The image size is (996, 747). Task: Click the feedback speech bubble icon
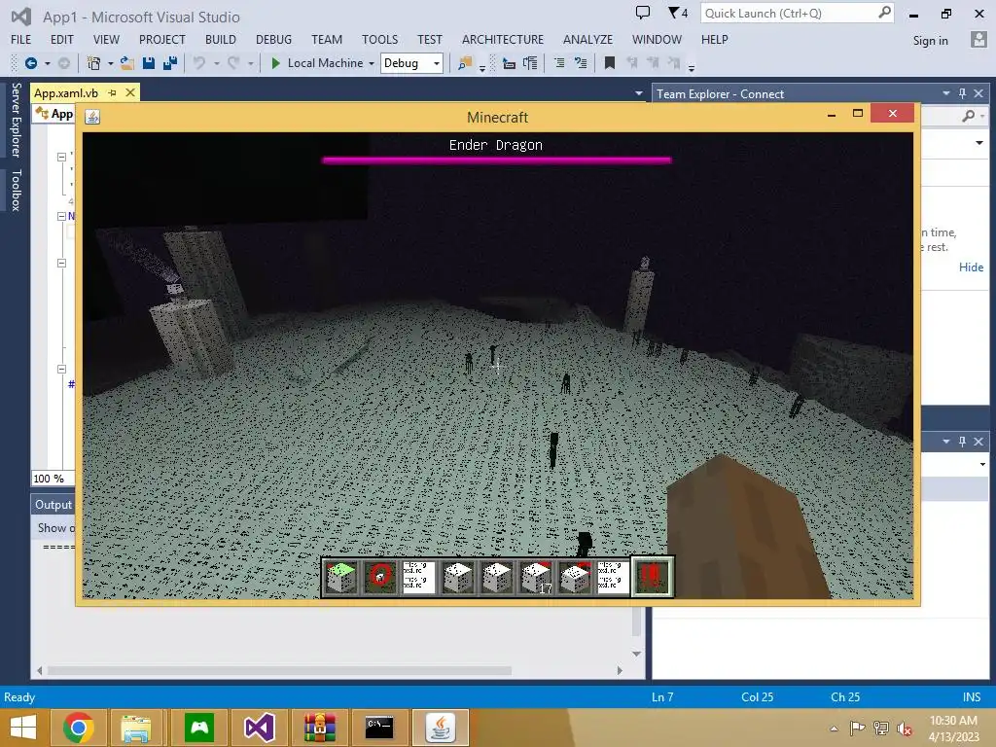pyautogui.click(x=643, y=13)
